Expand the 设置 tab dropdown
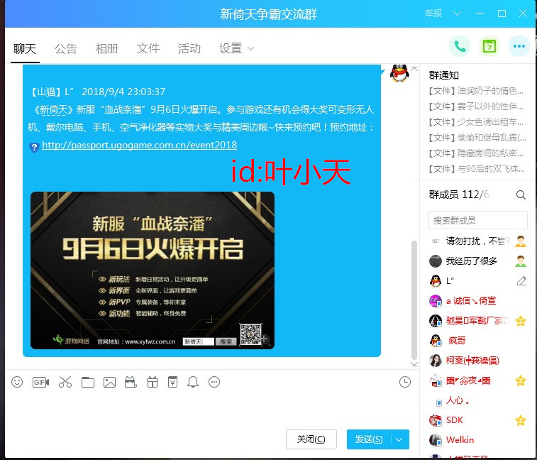 pyautogui.click(x=250, y=49)
